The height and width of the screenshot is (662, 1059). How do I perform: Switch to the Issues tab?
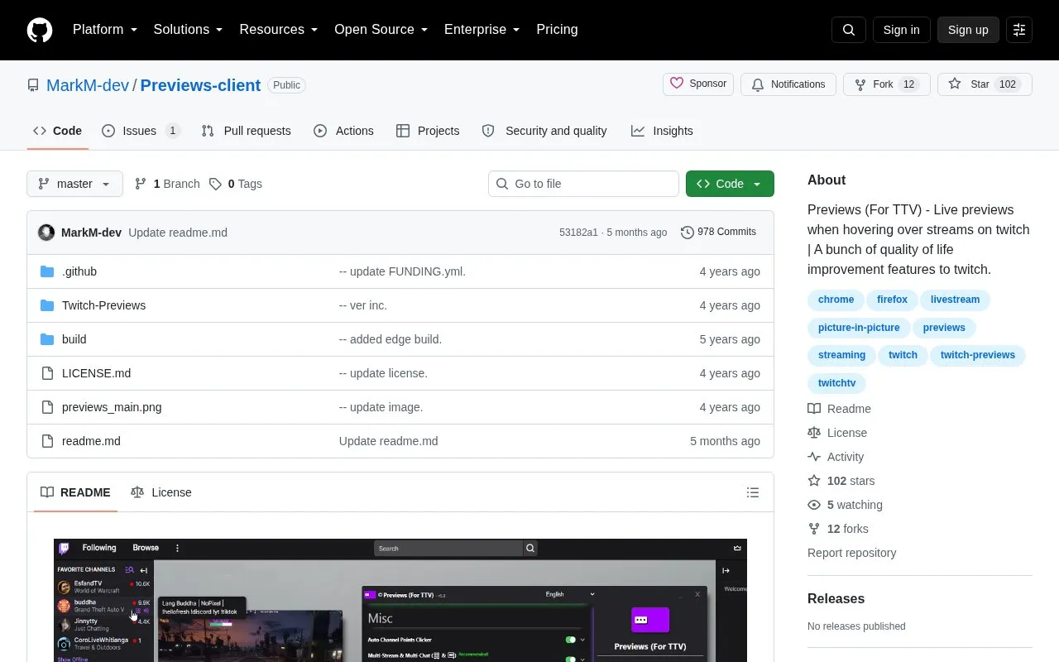point(141,131)
